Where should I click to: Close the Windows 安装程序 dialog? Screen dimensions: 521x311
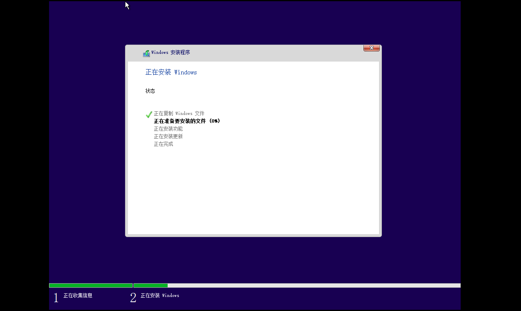coord(371,48)
